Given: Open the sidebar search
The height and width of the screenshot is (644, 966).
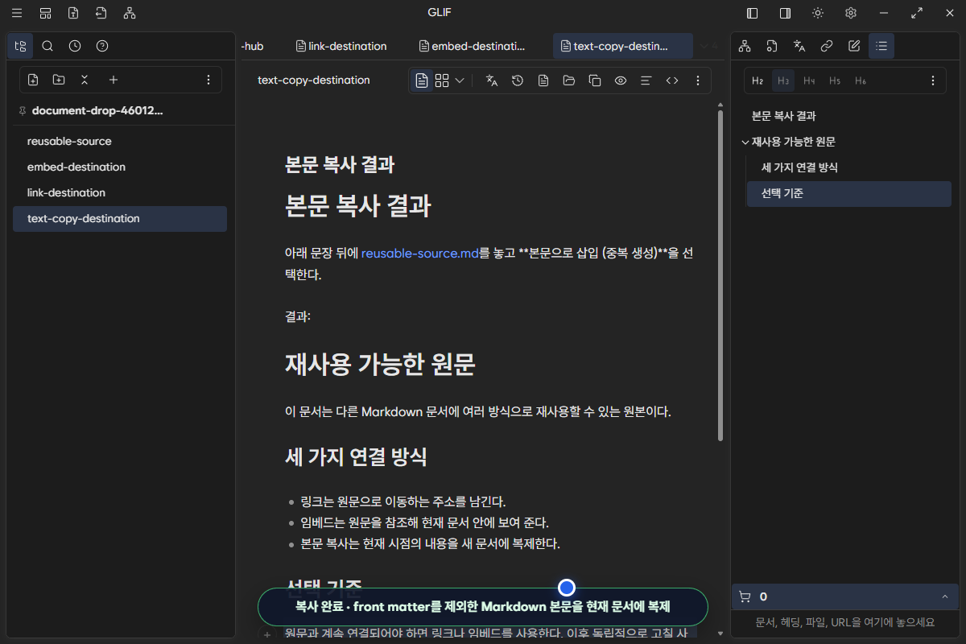Looking at the screenshot, I should click(47, 46).
